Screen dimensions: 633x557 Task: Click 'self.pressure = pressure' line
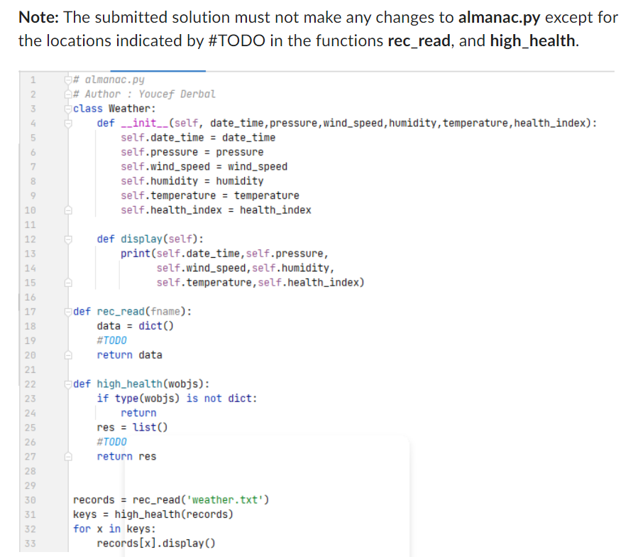(192, 152)
